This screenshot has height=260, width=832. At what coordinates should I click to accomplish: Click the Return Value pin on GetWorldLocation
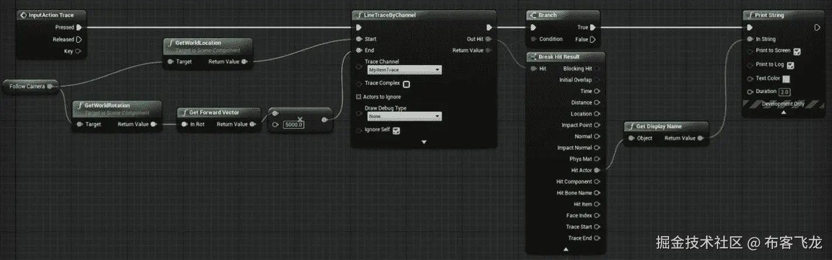244,61
